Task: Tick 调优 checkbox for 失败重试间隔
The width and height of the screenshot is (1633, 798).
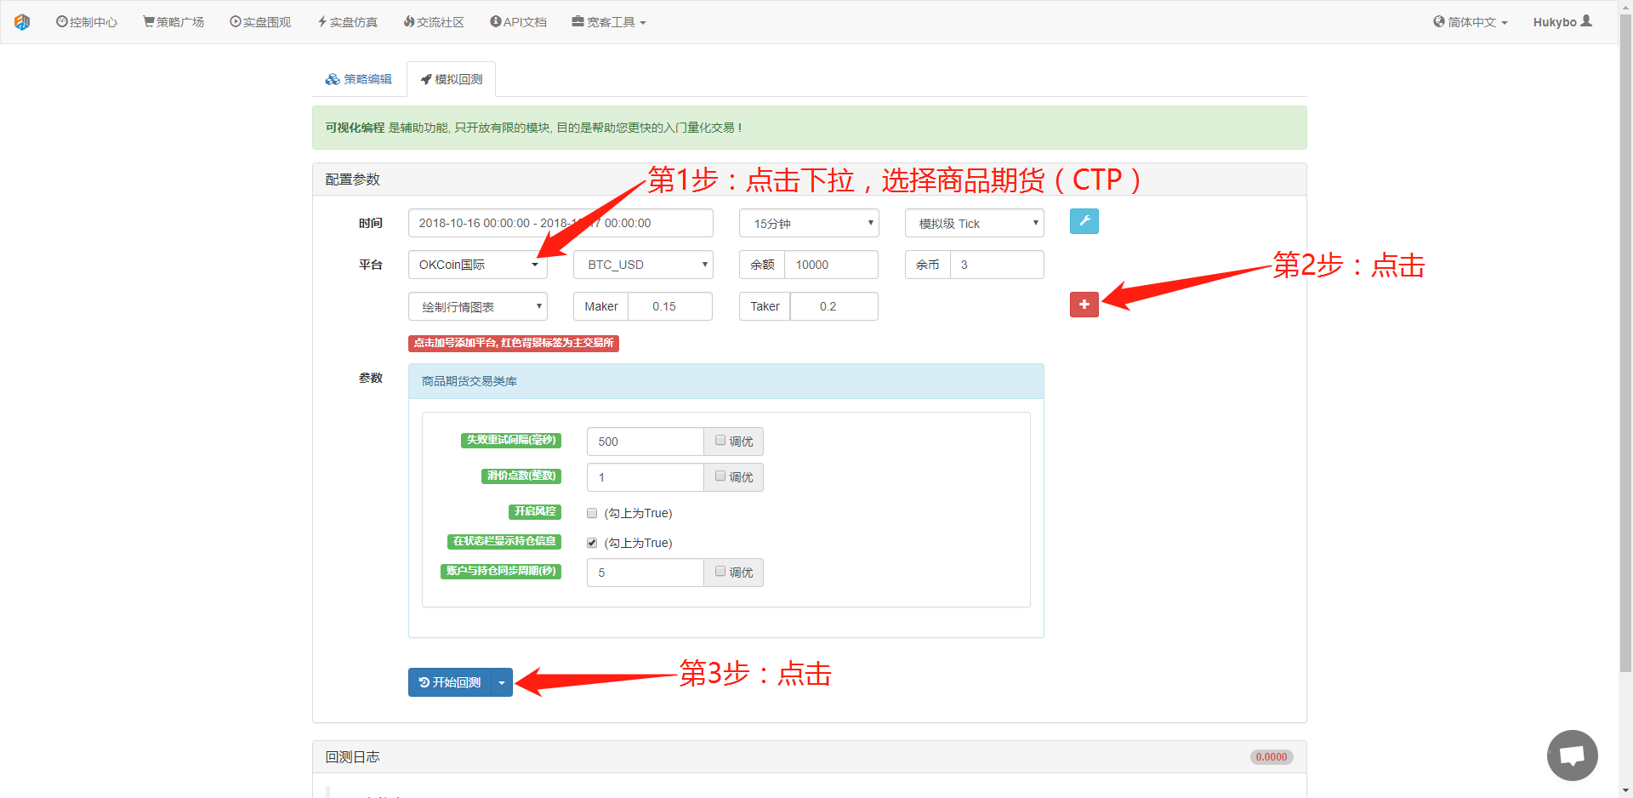Action: (x=720, y=441)
